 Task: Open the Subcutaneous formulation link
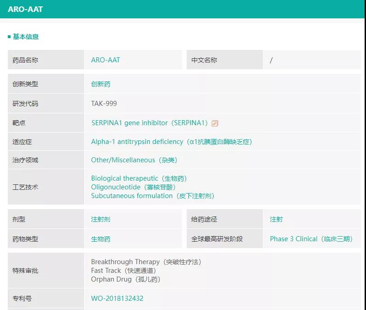tap(153, 196)
